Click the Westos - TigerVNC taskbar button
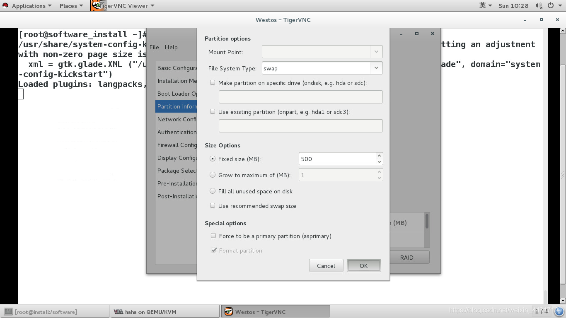Image resolution: width=566 pixels, height=318 pixels. click(276, 312)
